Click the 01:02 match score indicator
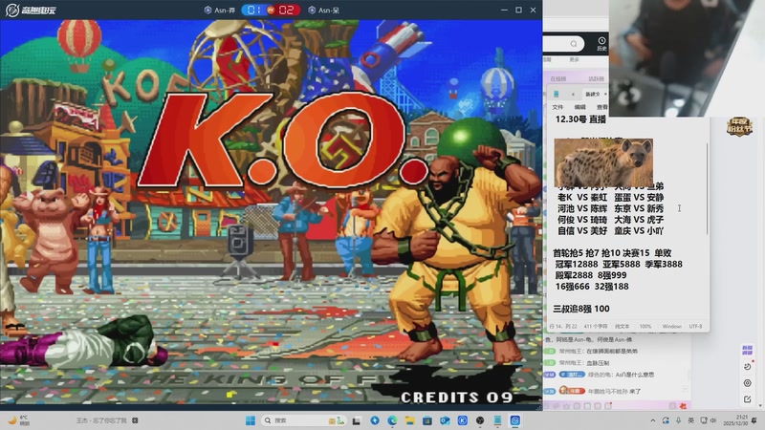The height and width of the screenshot is (430, 765). point(272,10)
